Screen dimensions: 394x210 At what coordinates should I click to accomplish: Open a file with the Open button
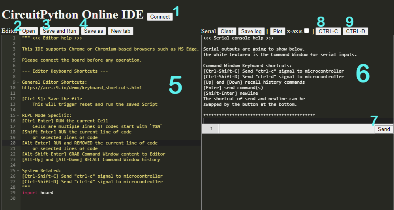coord(29,31)
